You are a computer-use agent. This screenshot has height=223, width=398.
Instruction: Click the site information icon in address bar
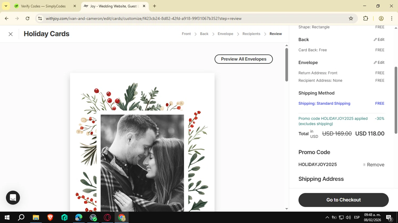click(x=40, y=19)
